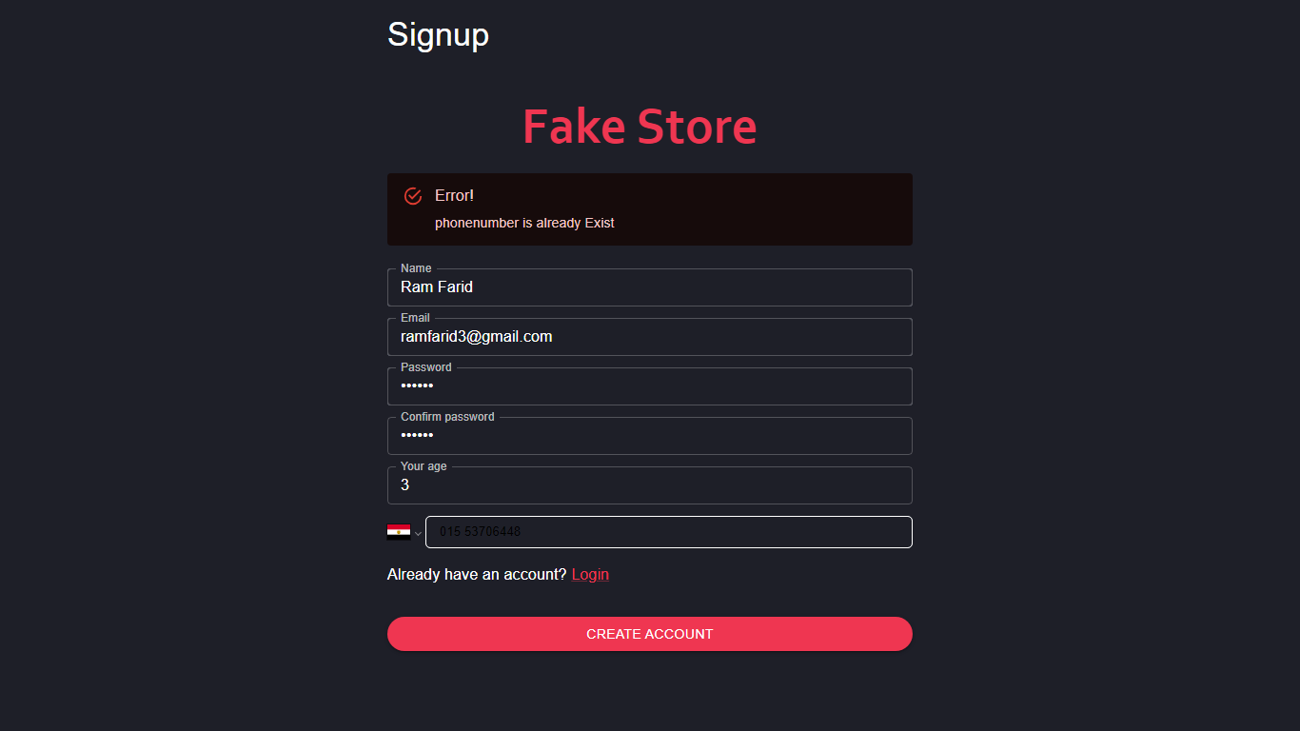This screenshot has width=1300, height=731.
Task: Focus the Confirm password input box
Action: [649, 436]
